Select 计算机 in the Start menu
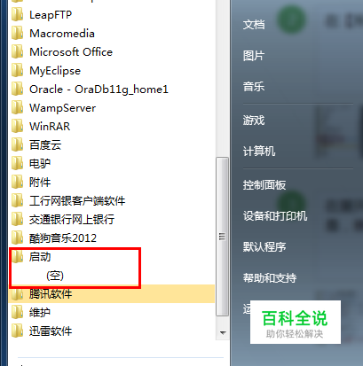This screenshot has width=363, height=366. click(x=259, y=151)
